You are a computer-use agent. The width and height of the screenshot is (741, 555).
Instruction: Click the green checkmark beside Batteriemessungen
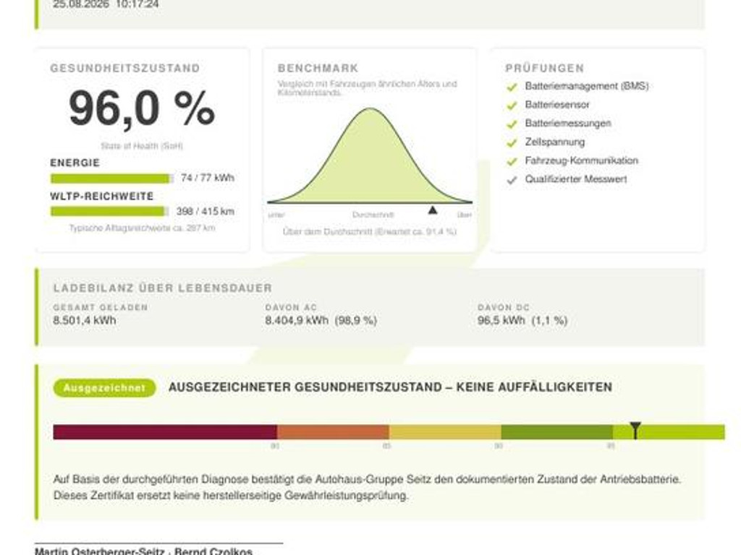512,124
